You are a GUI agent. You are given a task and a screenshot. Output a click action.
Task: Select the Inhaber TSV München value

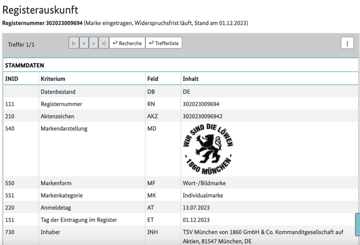263,237
